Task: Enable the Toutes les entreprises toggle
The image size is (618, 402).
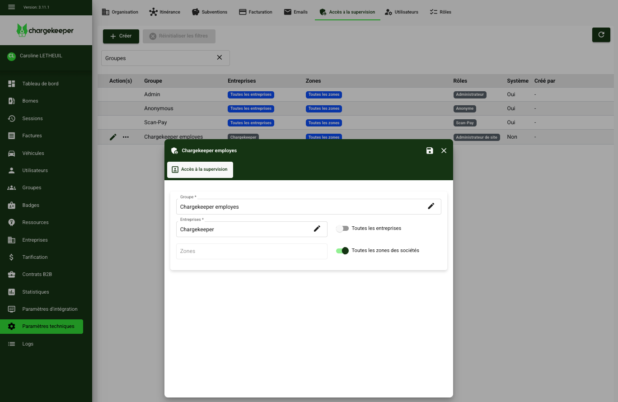Action: point(342,229)
